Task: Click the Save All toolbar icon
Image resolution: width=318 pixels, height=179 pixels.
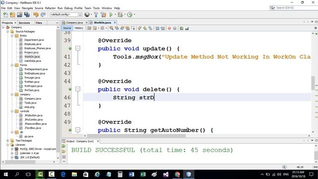Action: 27,14
